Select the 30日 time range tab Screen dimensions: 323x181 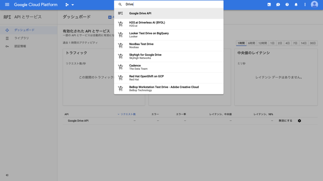313,43
